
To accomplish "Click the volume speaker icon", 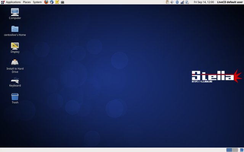I will point(172,2).
